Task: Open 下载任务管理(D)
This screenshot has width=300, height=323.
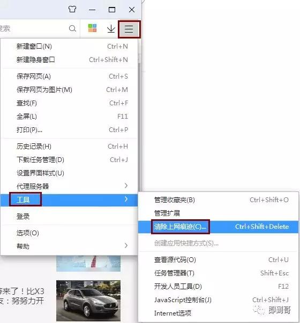Action: pos(69,160)
